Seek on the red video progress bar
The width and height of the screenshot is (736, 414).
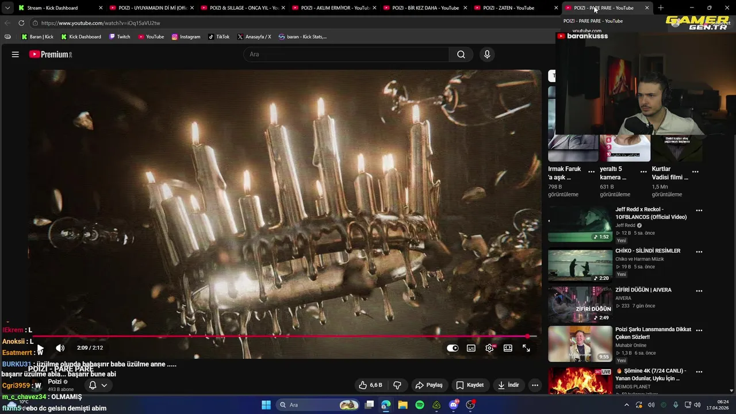coord(285,336)
